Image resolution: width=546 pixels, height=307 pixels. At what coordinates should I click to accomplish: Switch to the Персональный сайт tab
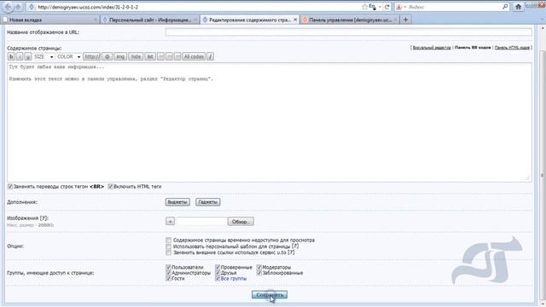click(x=150, y=20)
